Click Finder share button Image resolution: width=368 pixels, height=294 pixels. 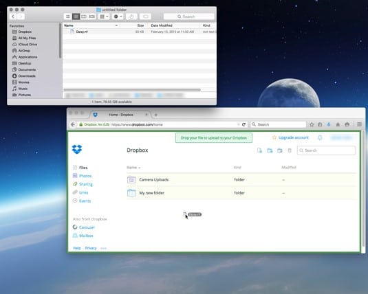131,16
